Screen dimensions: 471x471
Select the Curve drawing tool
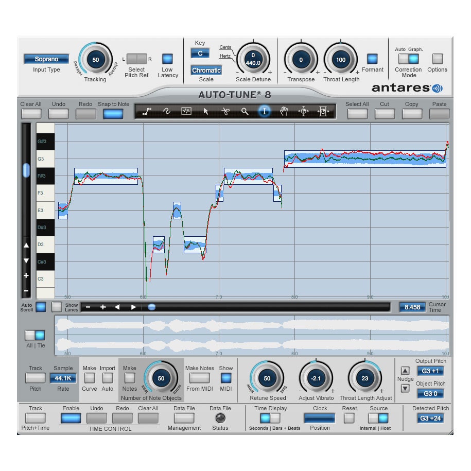point(166,111)
